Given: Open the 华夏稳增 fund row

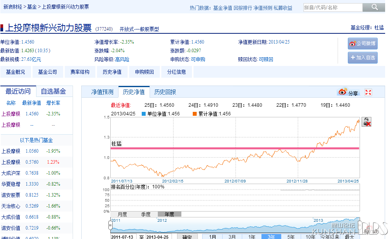Looking at the screenshot, I should [x=11, y=184].
